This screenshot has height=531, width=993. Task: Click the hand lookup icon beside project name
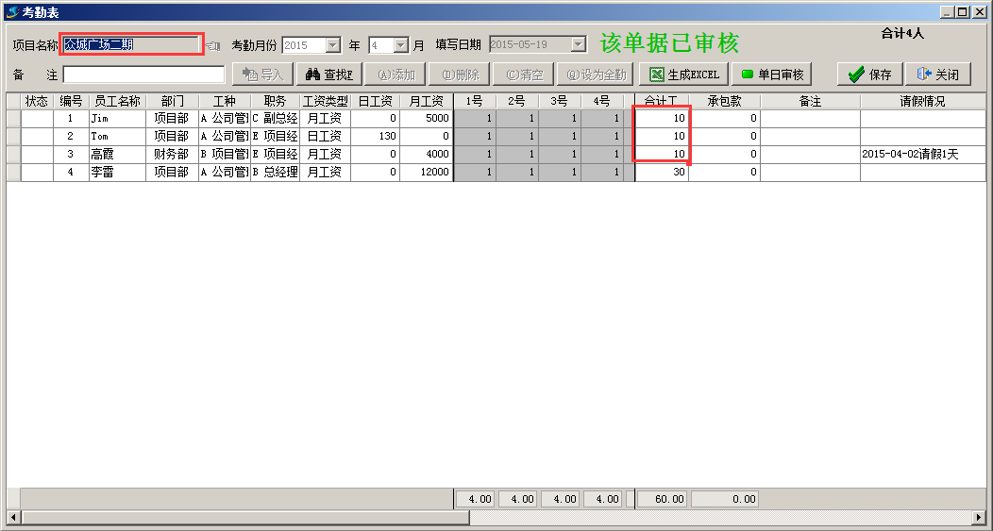(x=213, y=45)
